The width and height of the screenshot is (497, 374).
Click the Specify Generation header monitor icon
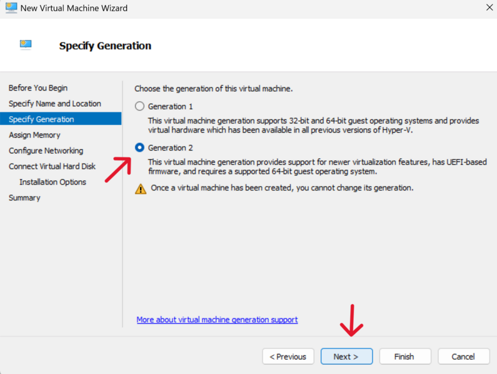click(x=26, y=45)
